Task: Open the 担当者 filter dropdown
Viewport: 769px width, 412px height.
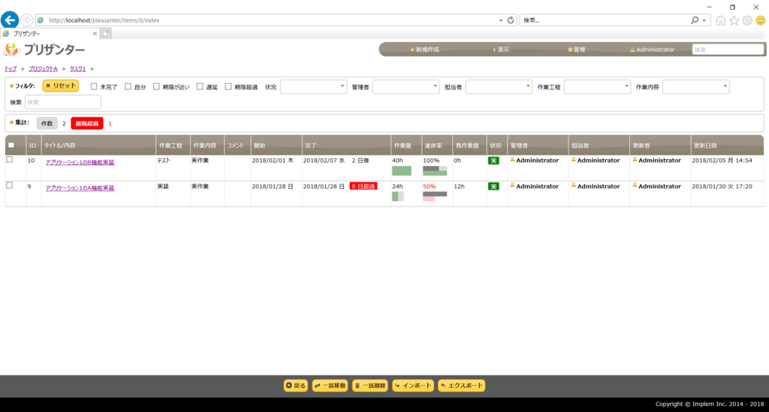Action: [x=499, y=87]
